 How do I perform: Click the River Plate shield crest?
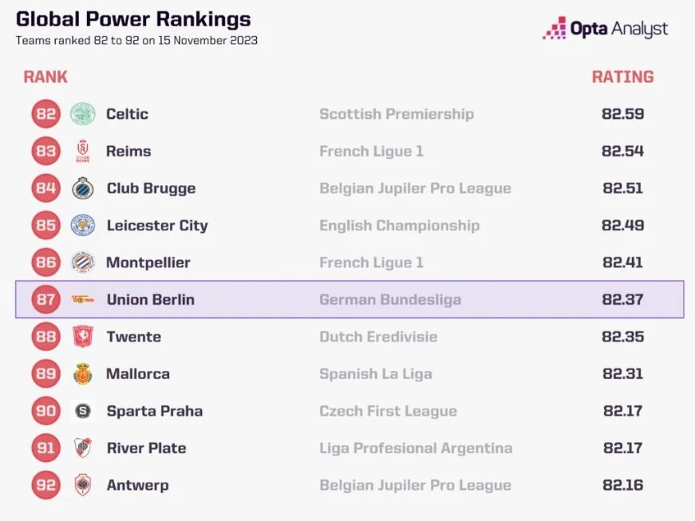tap(83, 448)
